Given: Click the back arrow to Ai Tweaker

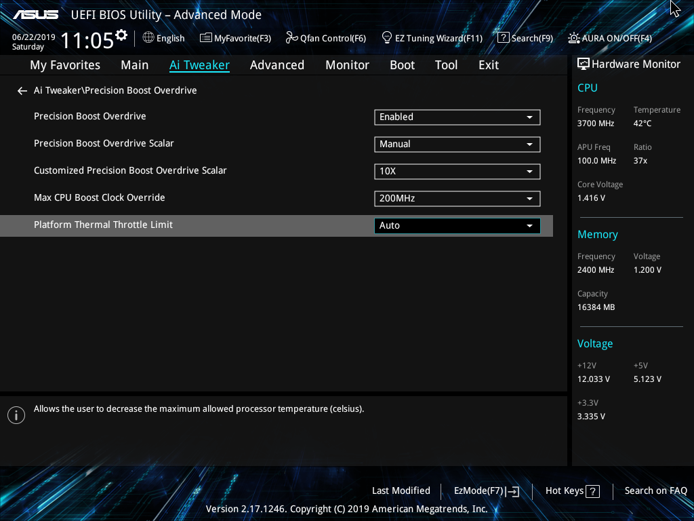Looking at the screenshot, I should (x=22, y=91).
